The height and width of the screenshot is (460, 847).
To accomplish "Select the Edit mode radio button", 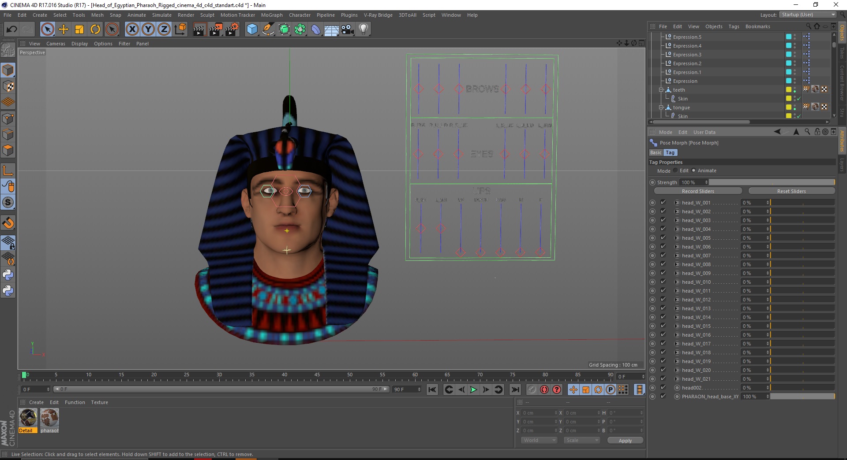I will point(675,171).
